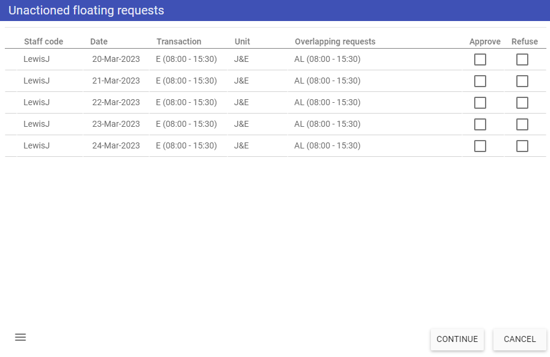
Task: Tick Approve for 20-Mar-2023 request
Action: (x=480, y=59)
